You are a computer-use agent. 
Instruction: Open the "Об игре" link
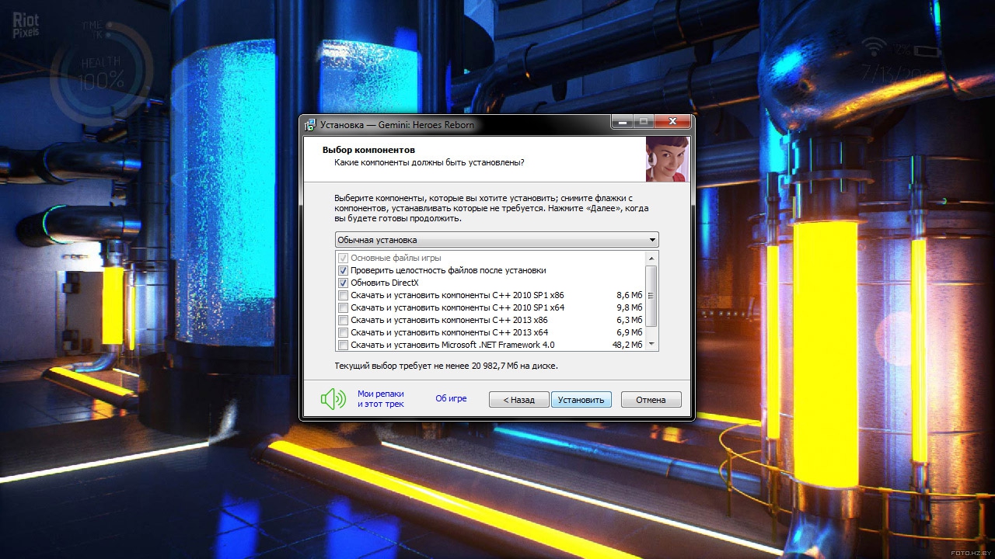point(451,398)
